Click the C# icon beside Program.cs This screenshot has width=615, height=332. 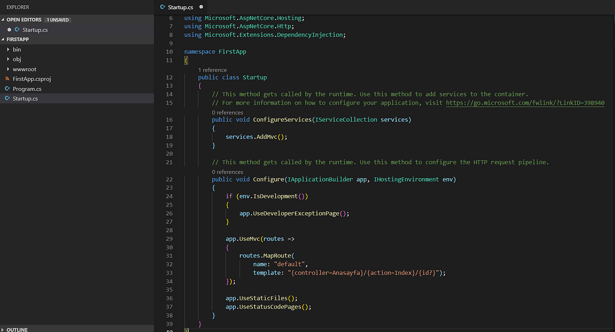click(7, 89)
